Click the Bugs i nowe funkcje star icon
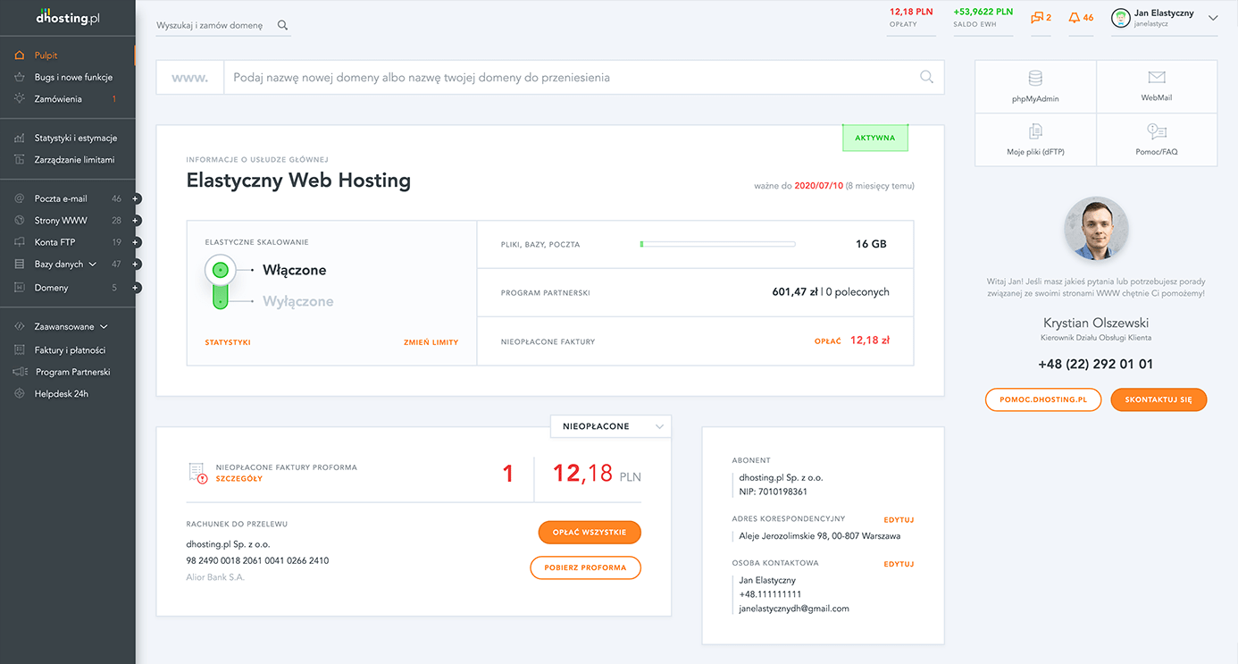Image resolution: width=1238 pixels, height=664 pixels. [x=20, y=77]
